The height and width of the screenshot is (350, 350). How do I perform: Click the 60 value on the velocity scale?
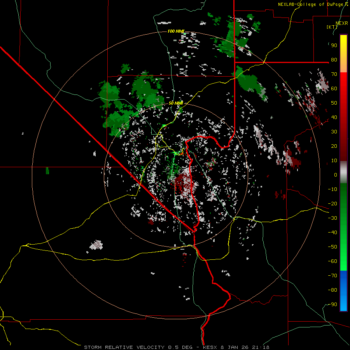[334, 89]
